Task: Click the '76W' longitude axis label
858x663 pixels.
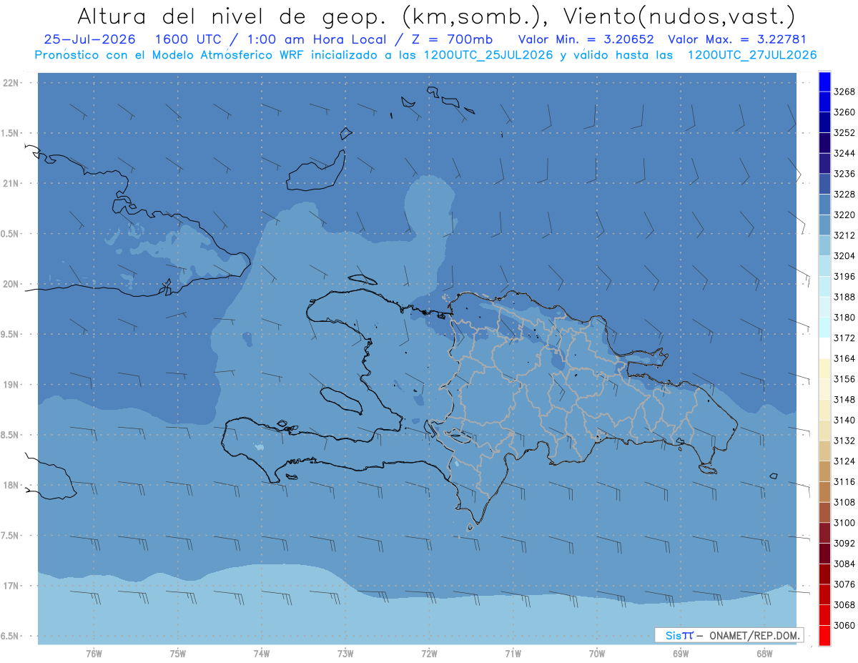Action: [94, 654]
